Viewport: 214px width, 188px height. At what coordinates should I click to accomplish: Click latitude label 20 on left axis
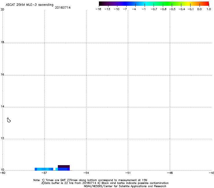(x=2, y=10)
